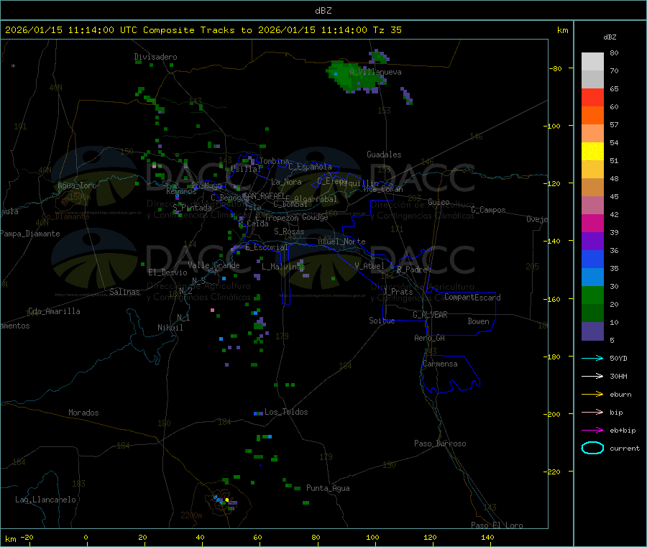Screen dimensions: 647x547
Task: Select the magenta 42-39 dBZ swatch
Action: pos(592,223)
